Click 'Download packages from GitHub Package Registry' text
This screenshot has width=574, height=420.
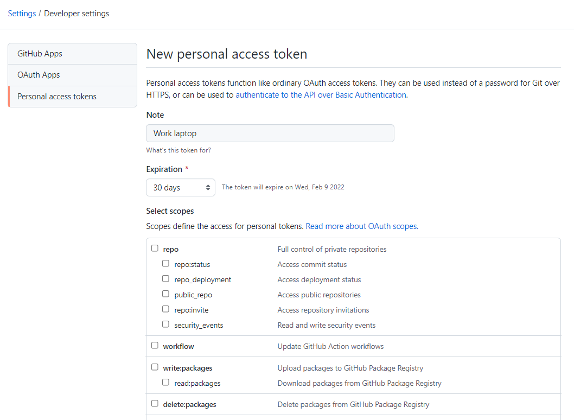click(359, 384)
